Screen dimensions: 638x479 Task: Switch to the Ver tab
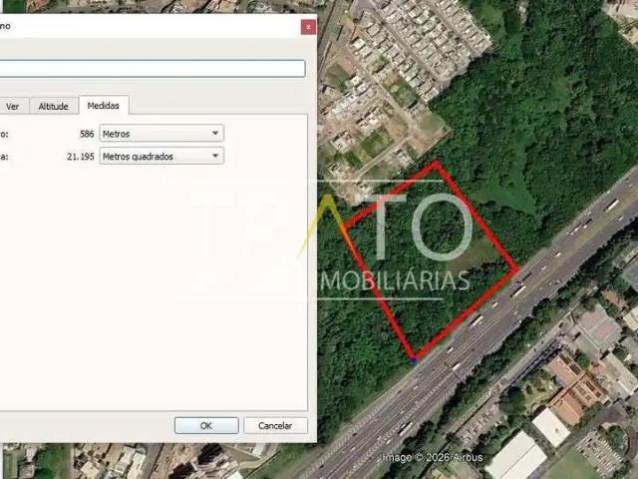click(x=13, y=107)
